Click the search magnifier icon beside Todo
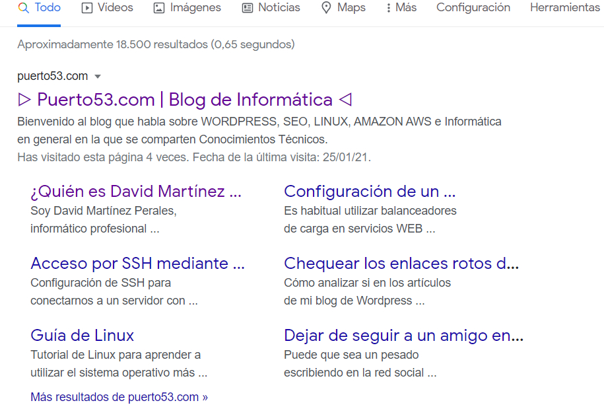Image resolution: width=604 pixels, height=405 pixels. (x=24, y=8)
